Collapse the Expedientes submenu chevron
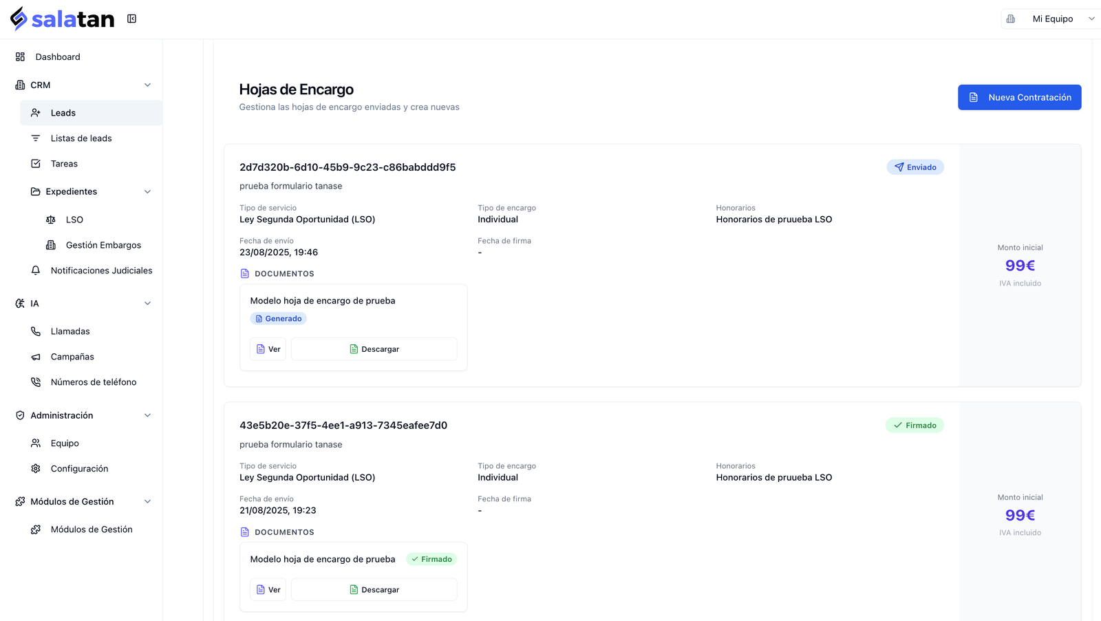Image resolution: width=1101 pixels, height=621 pixels. 147,191
